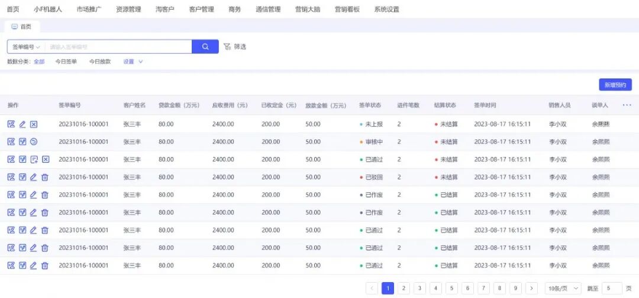Select 全部 data category
This screenshot has width=639, height=298.
[39, 62]
